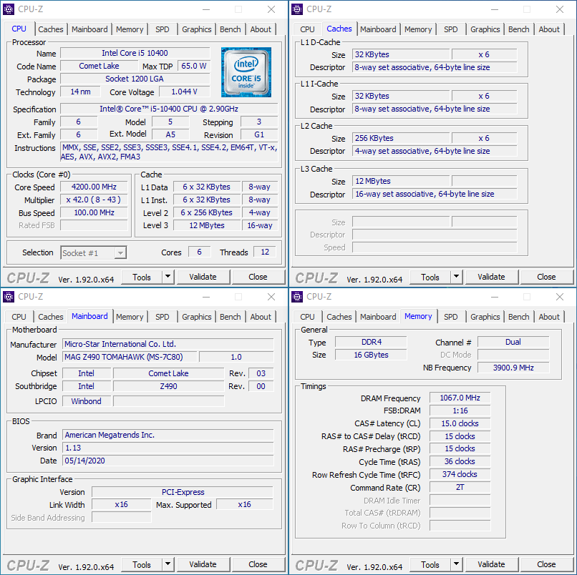577x575 pixels.
Task: Click Multiplier value x 42.0 (8 - 43)
Action: [x=94, y=200]
